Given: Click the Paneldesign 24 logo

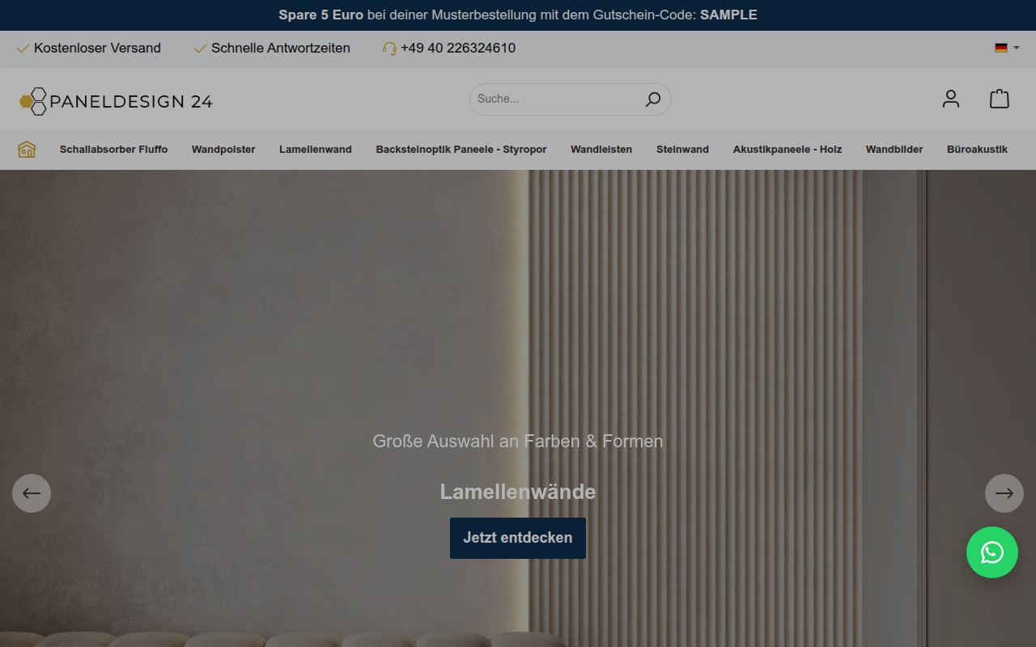Looking at the screenshot, I should [x=116, y=101].
